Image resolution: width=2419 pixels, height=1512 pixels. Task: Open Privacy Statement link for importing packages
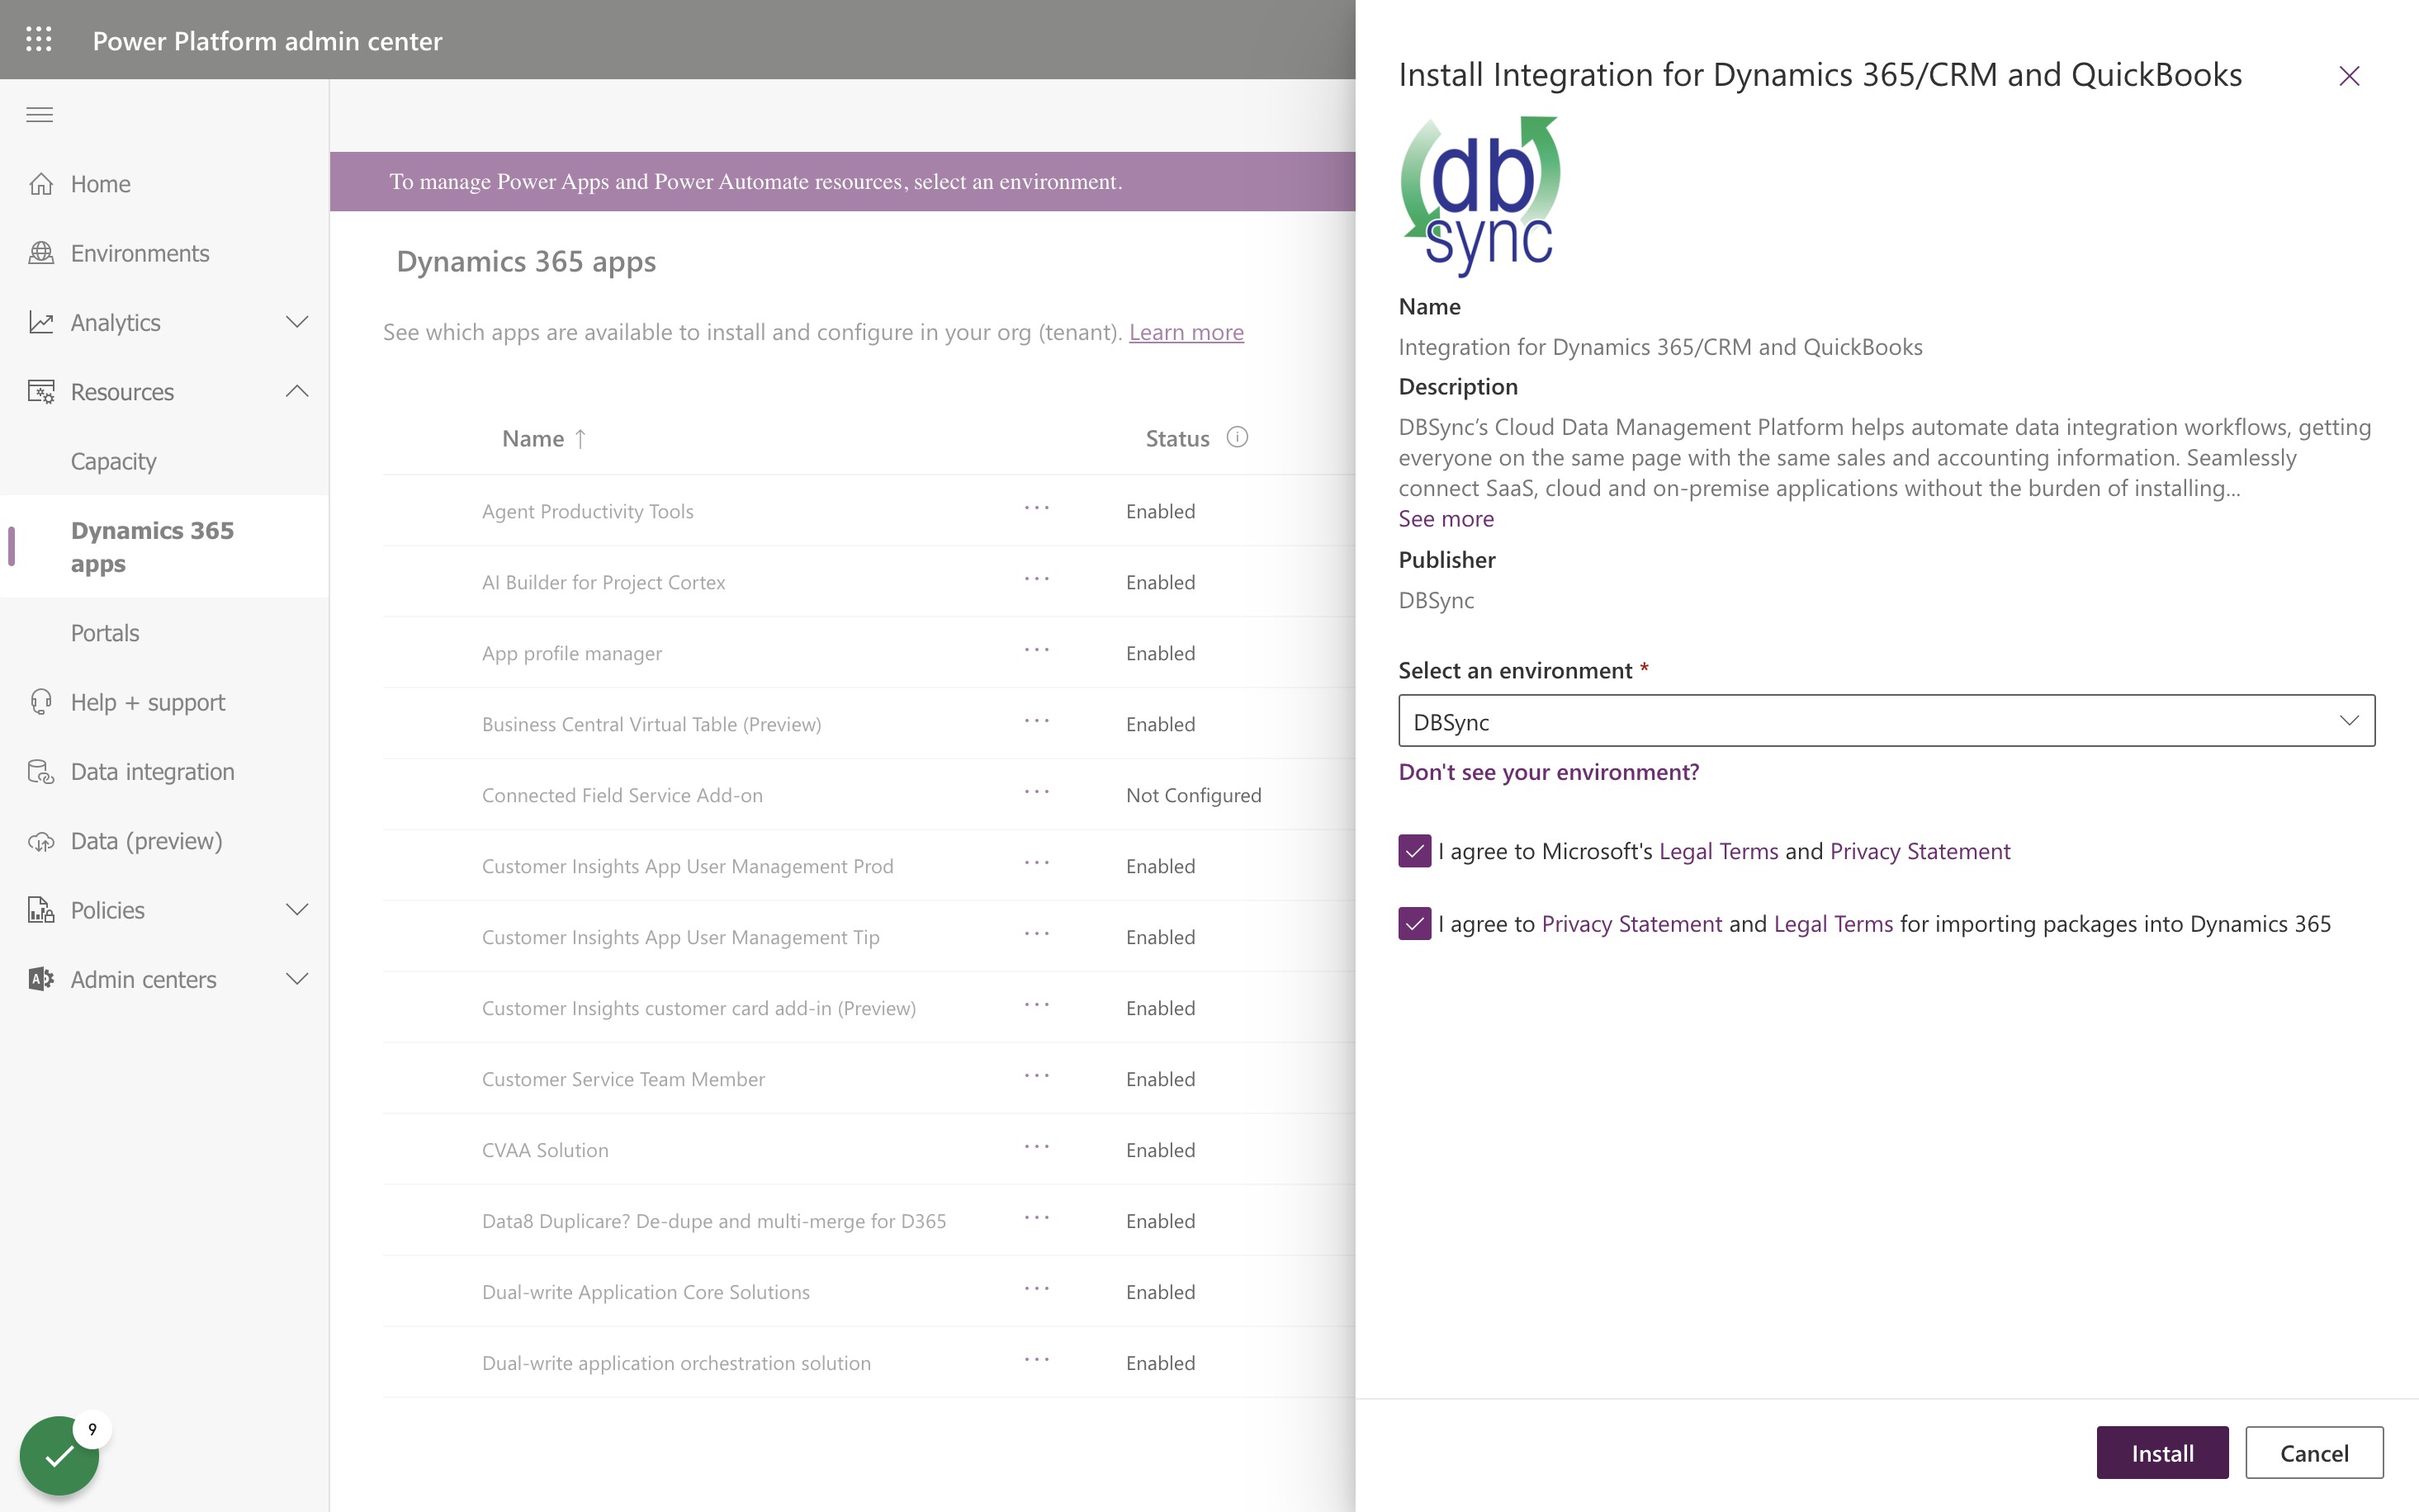coord(1632,924)
